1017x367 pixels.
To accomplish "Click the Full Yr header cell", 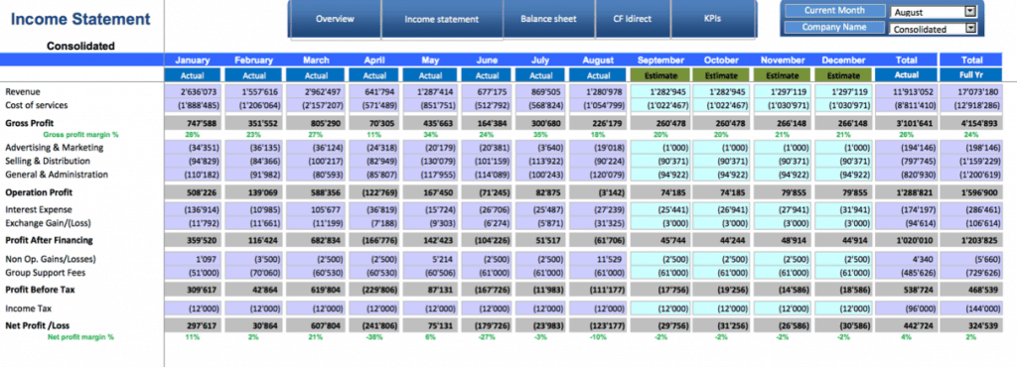I will click(x=971, y=75).
